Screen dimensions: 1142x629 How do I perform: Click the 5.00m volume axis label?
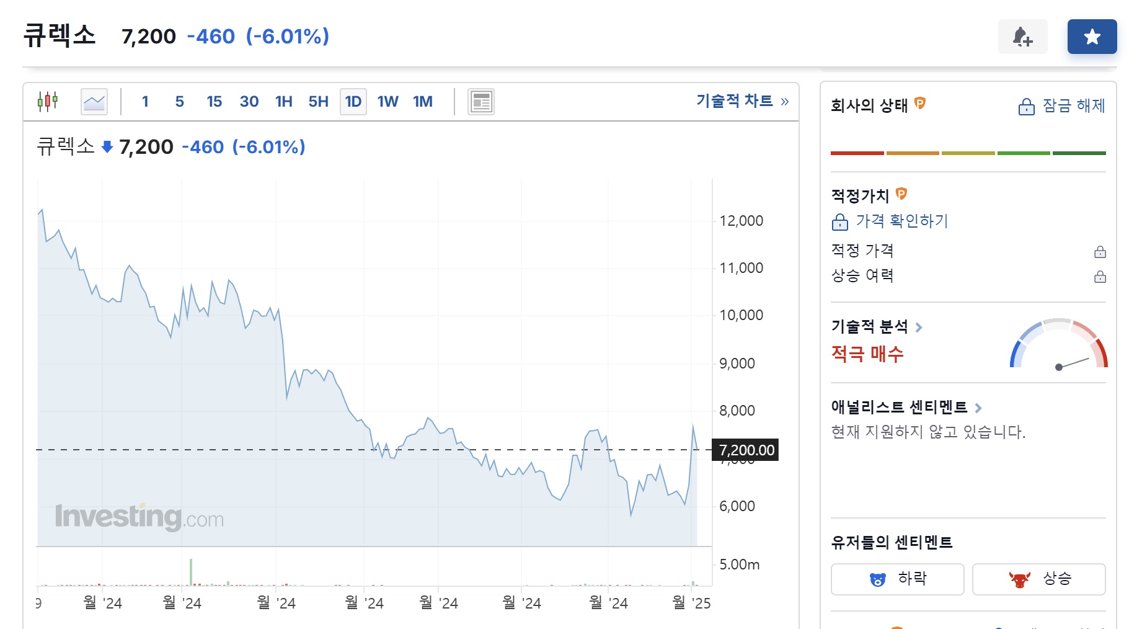point(739,564)
